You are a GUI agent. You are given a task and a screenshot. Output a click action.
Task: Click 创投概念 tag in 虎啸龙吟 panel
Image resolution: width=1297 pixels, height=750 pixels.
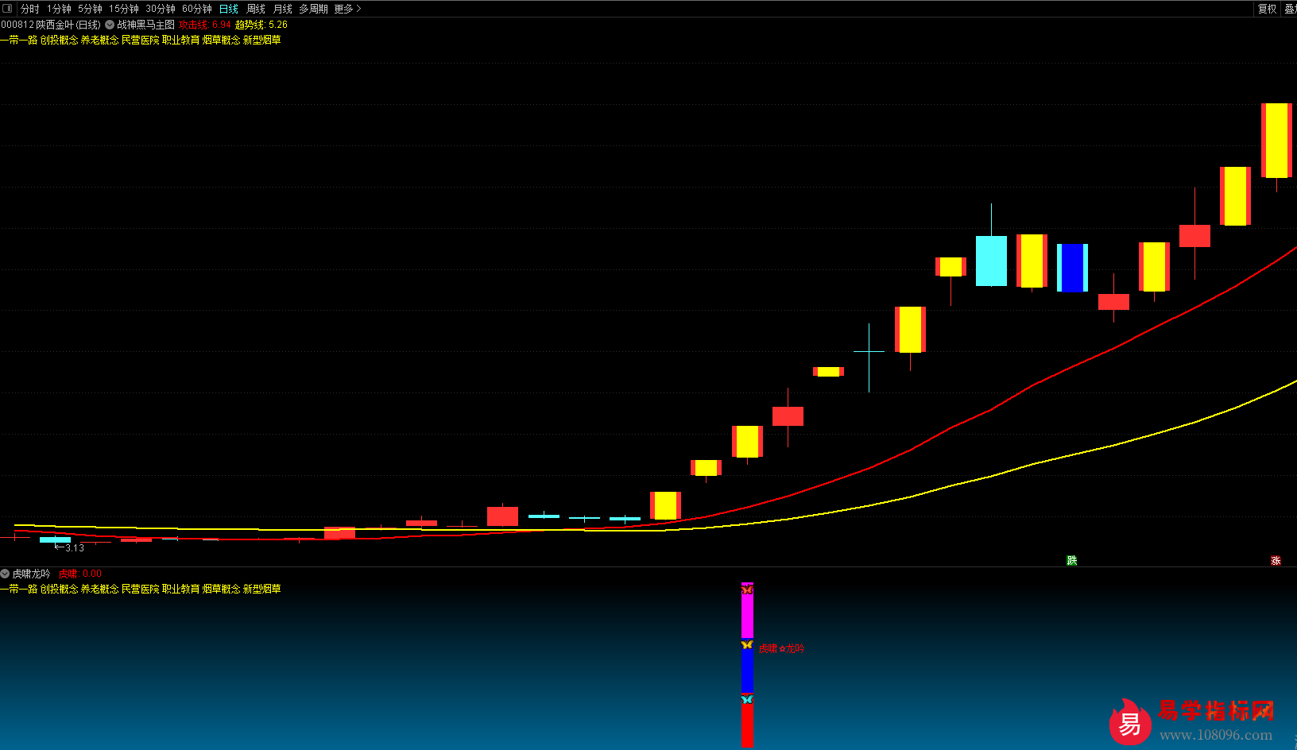tap(60, 589)
